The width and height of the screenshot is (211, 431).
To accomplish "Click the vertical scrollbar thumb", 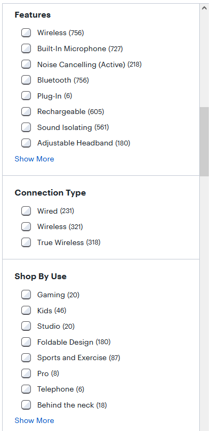I will tap(204, 142).
